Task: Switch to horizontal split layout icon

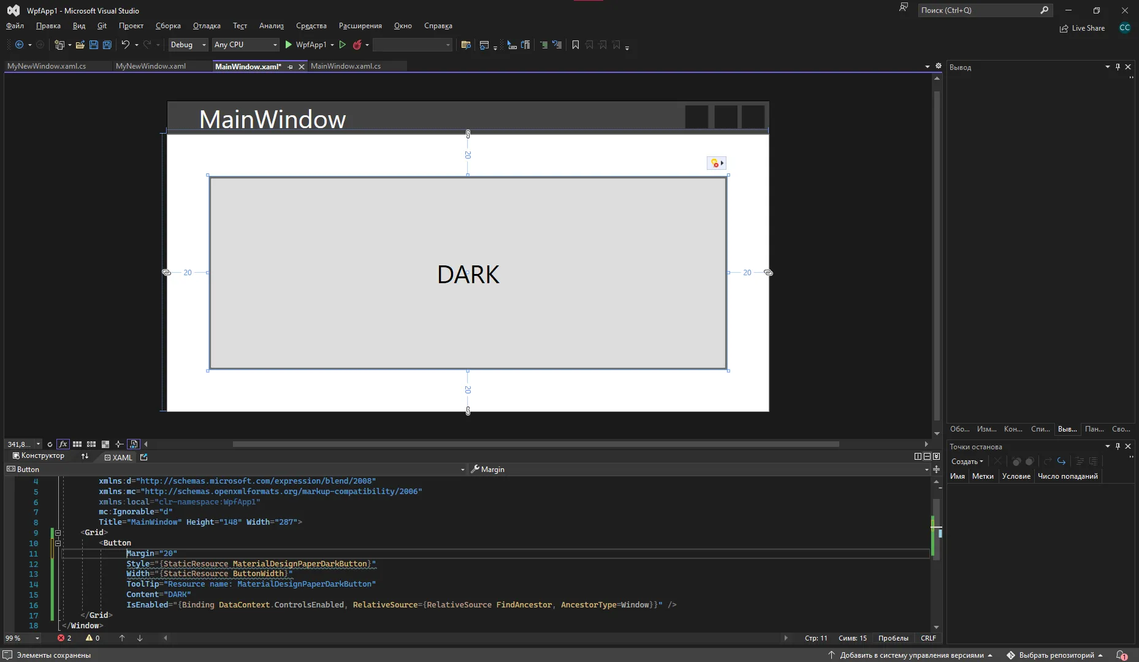Action: pyautogui.click(x=927, y=456)
